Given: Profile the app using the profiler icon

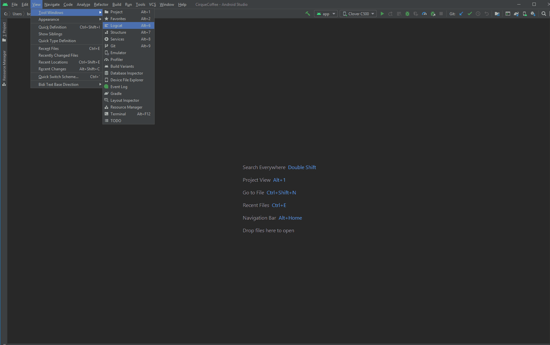Looking at the screenshot, I should 424,14.
